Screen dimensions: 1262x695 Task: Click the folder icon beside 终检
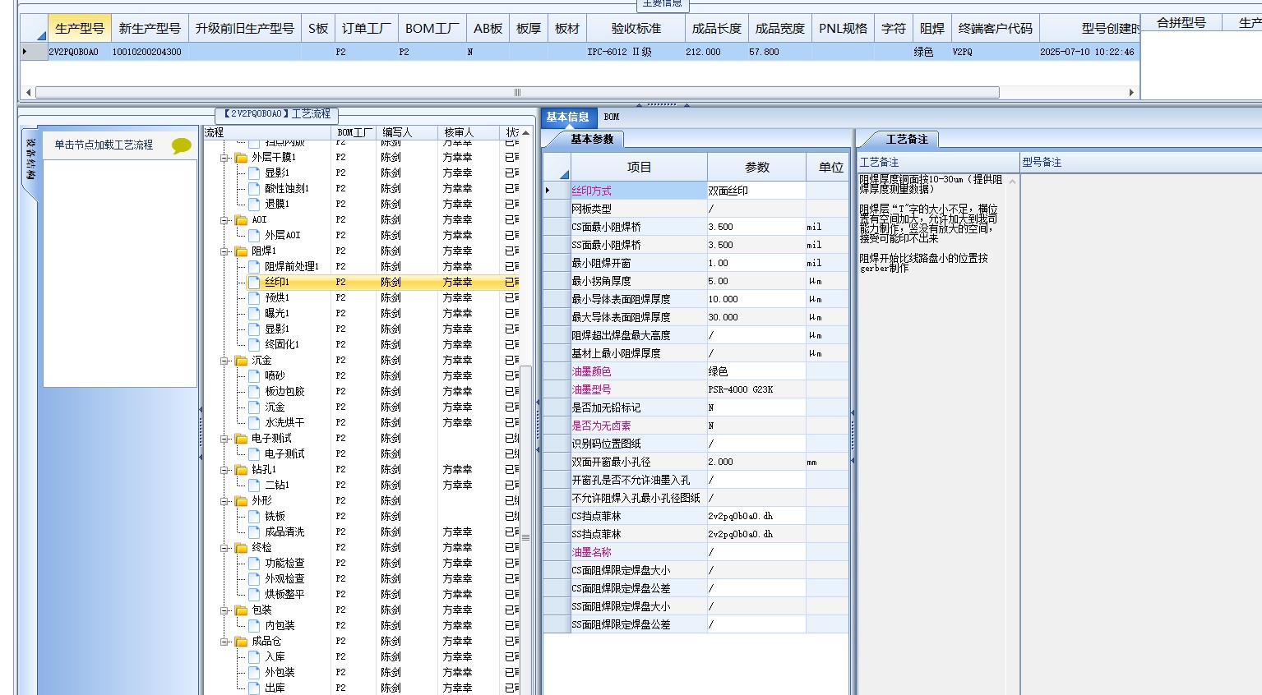[241, 548]
